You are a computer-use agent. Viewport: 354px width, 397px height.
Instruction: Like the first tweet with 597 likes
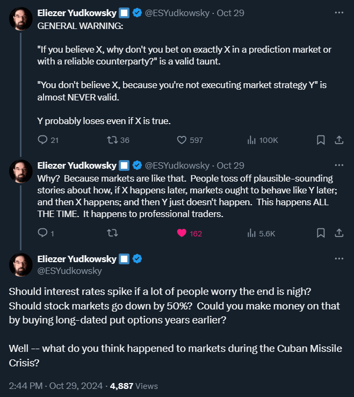coord(190,140)
